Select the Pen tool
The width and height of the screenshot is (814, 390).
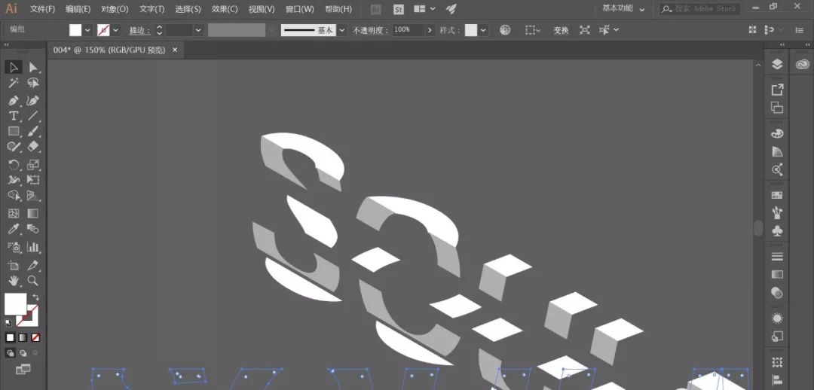pyautogui.click(x=14, y=100)
